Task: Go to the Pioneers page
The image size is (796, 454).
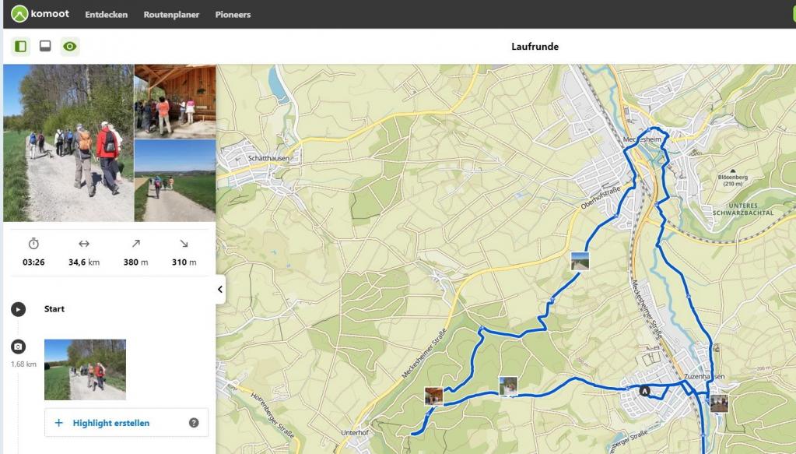Action: [233, 15]
